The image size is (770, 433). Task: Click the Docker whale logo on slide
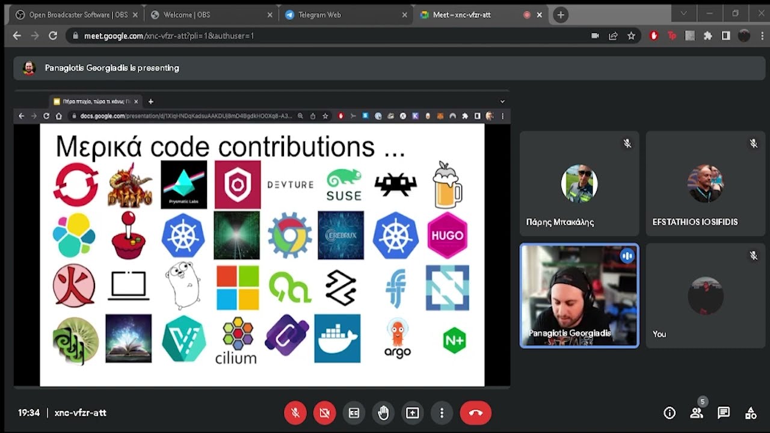[x=337, y=339]
